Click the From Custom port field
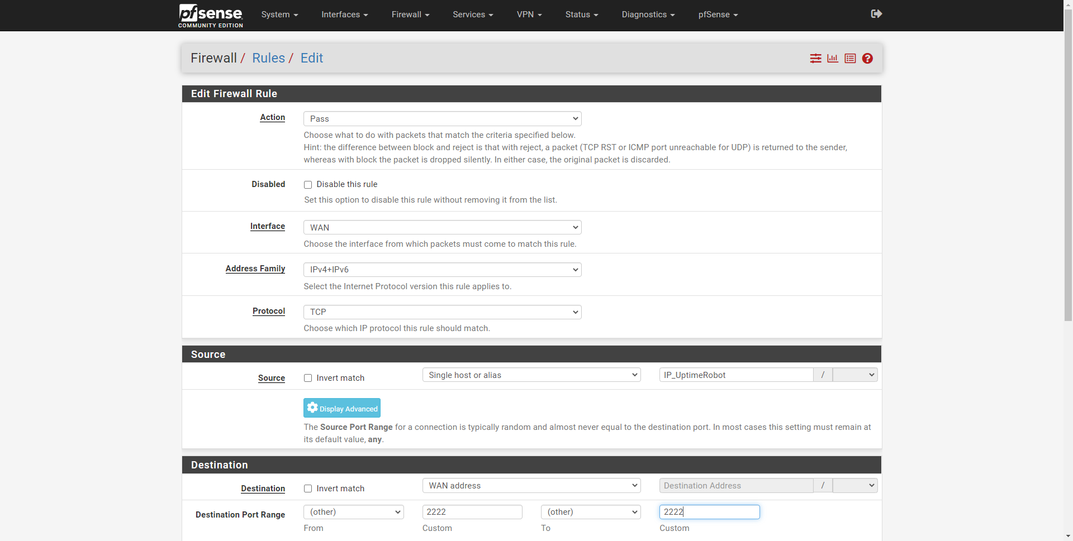This screenshot has width=1073, height=541. click(472, 512)
